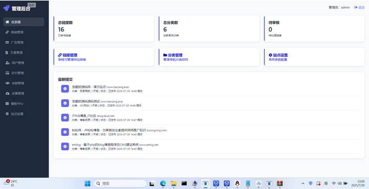The height and width of the screenshot is (189, 369).
Task: Click the rocket logo beside 管理后台
Action: click(6, 9)
